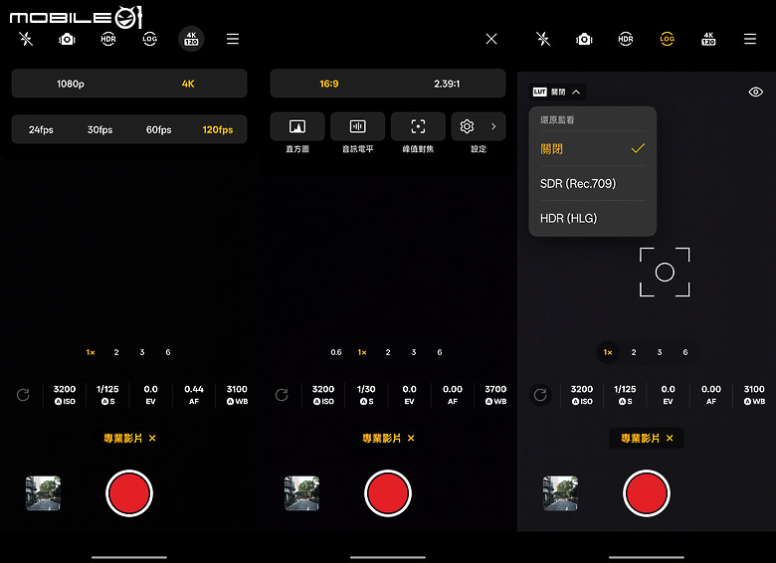
Task: Select 6 zoom in left screen
Action: [x=168, y=352]
